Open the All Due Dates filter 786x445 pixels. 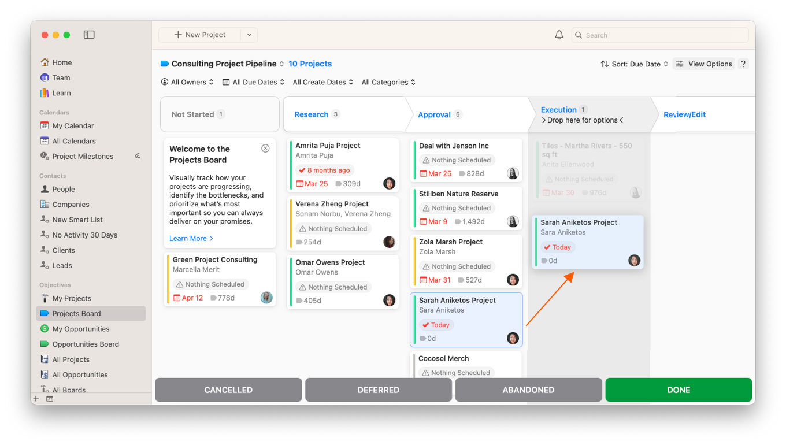pyautogui.click(x=253, y=82)
